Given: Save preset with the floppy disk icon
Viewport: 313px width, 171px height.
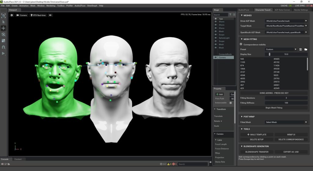Looking at the screenshot, I should coord(301,49).
